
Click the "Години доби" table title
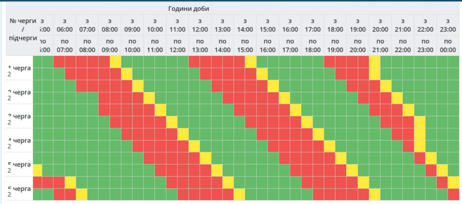tap(189, 9)
